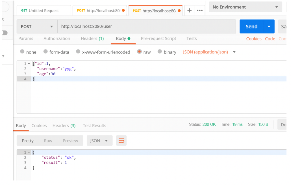Expand the JSON (application/json) content type dropdown
The image size is (291, 185).
pyautogui.click(x=234, y=52)
